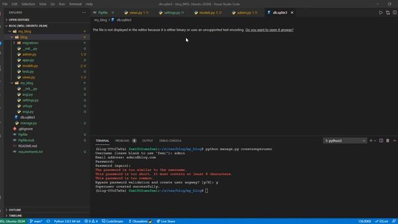The height and width of the screenshot is (224, 398).
Task: Switch to the Pipfile editor tab
Action: pos(104,12)
